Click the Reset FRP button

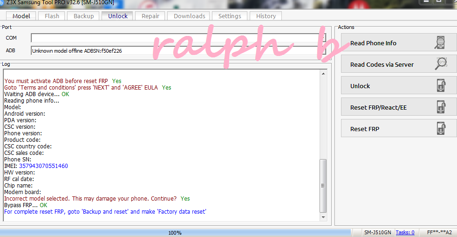(x=399, y=129)
